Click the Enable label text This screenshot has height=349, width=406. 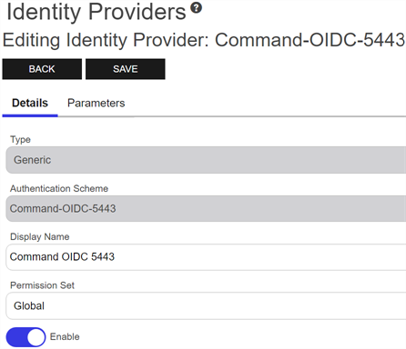[x=65, y=336]
